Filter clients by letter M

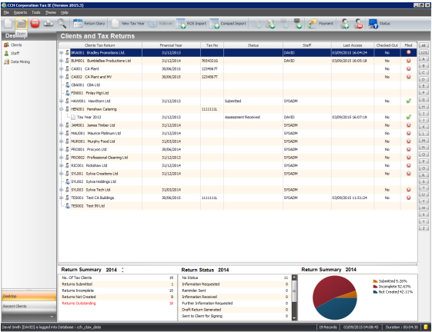424,141
